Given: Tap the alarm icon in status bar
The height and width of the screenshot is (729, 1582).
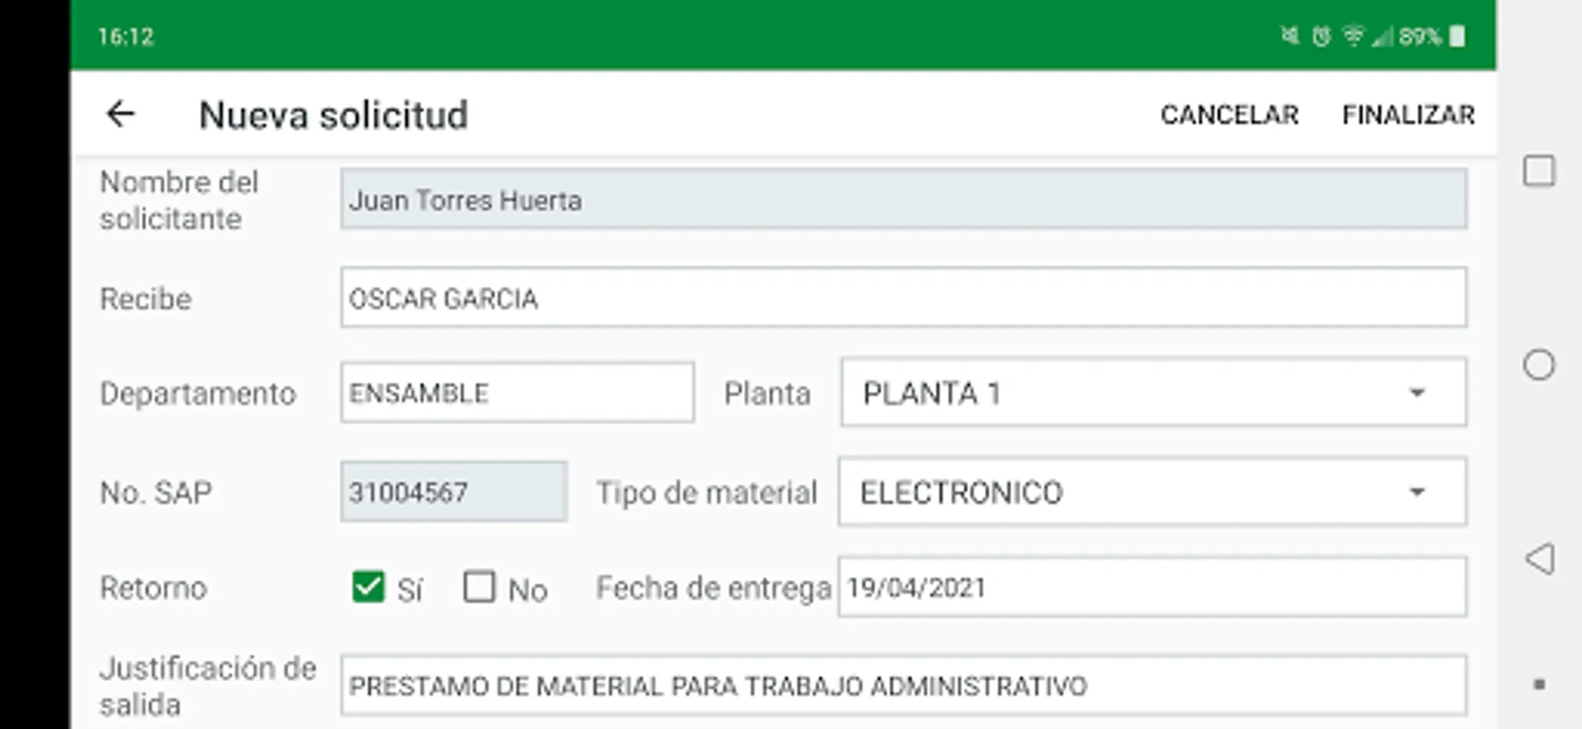Looking at the screenshot, I should click(x=1321, y=36).
